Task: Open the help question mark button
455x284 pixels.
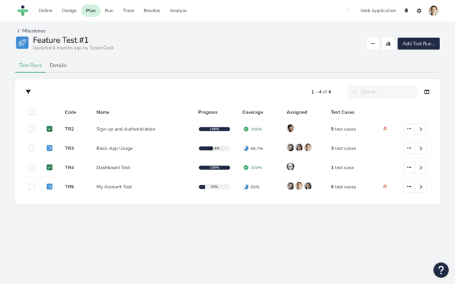Action: [x=441, y=270]
